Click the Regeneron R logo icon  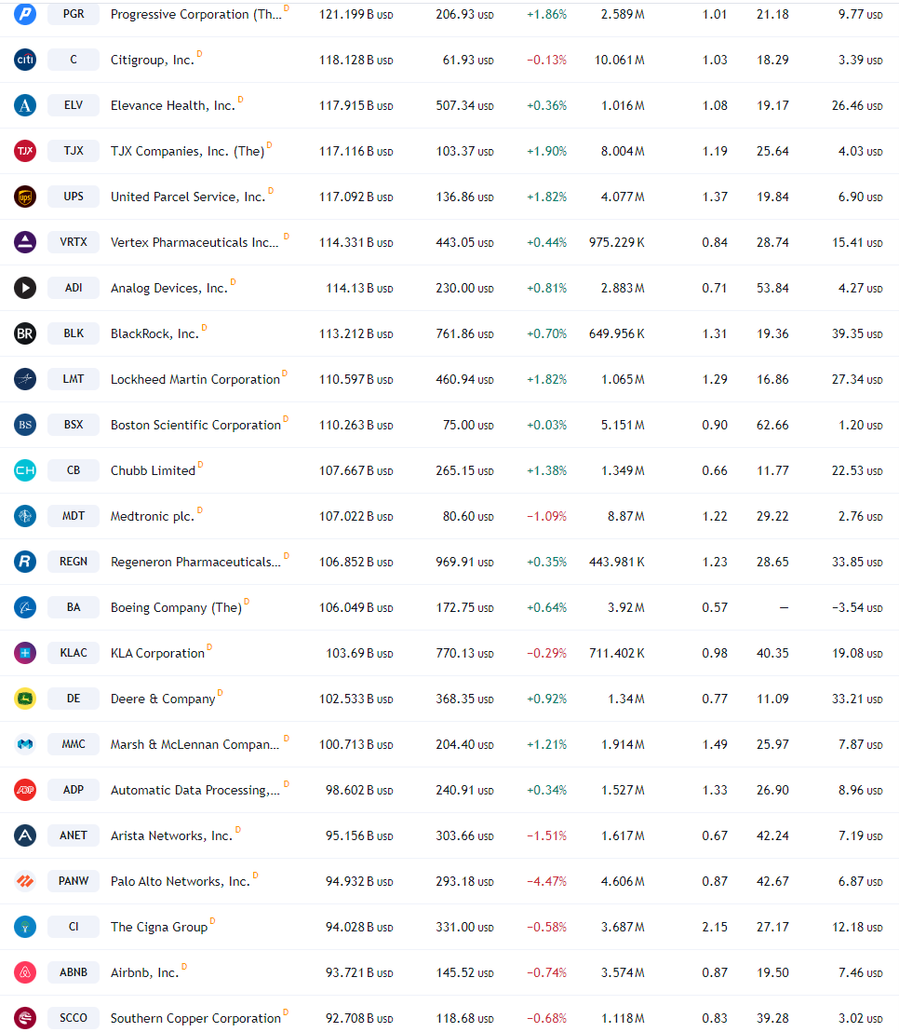[x=25, y=562]
